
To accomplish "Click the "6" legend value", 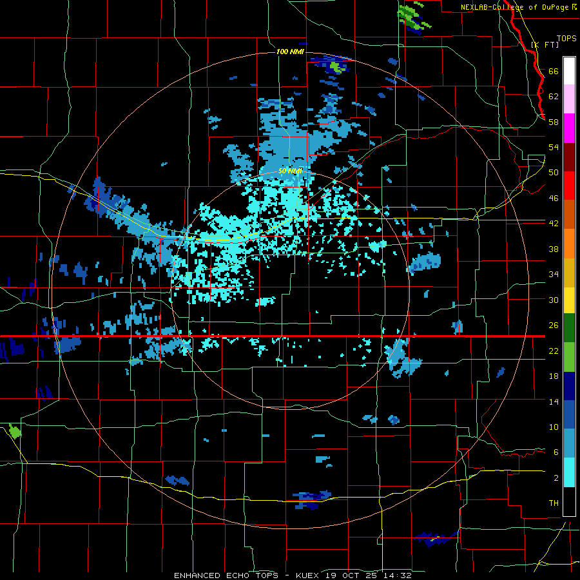I will [x=556, y=452].
